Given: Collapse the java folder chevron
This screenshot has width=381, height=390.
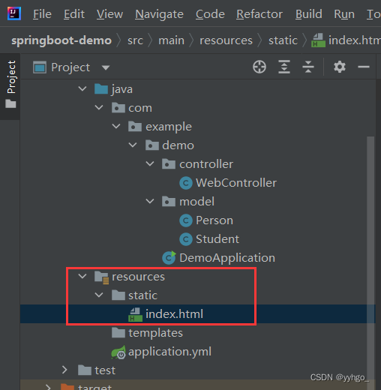Looking at the screenshot, I should tap(82, 88).
